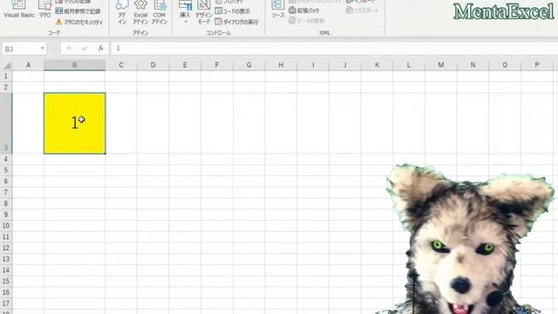
Task: Select column E header
Action: coord(185,65)
